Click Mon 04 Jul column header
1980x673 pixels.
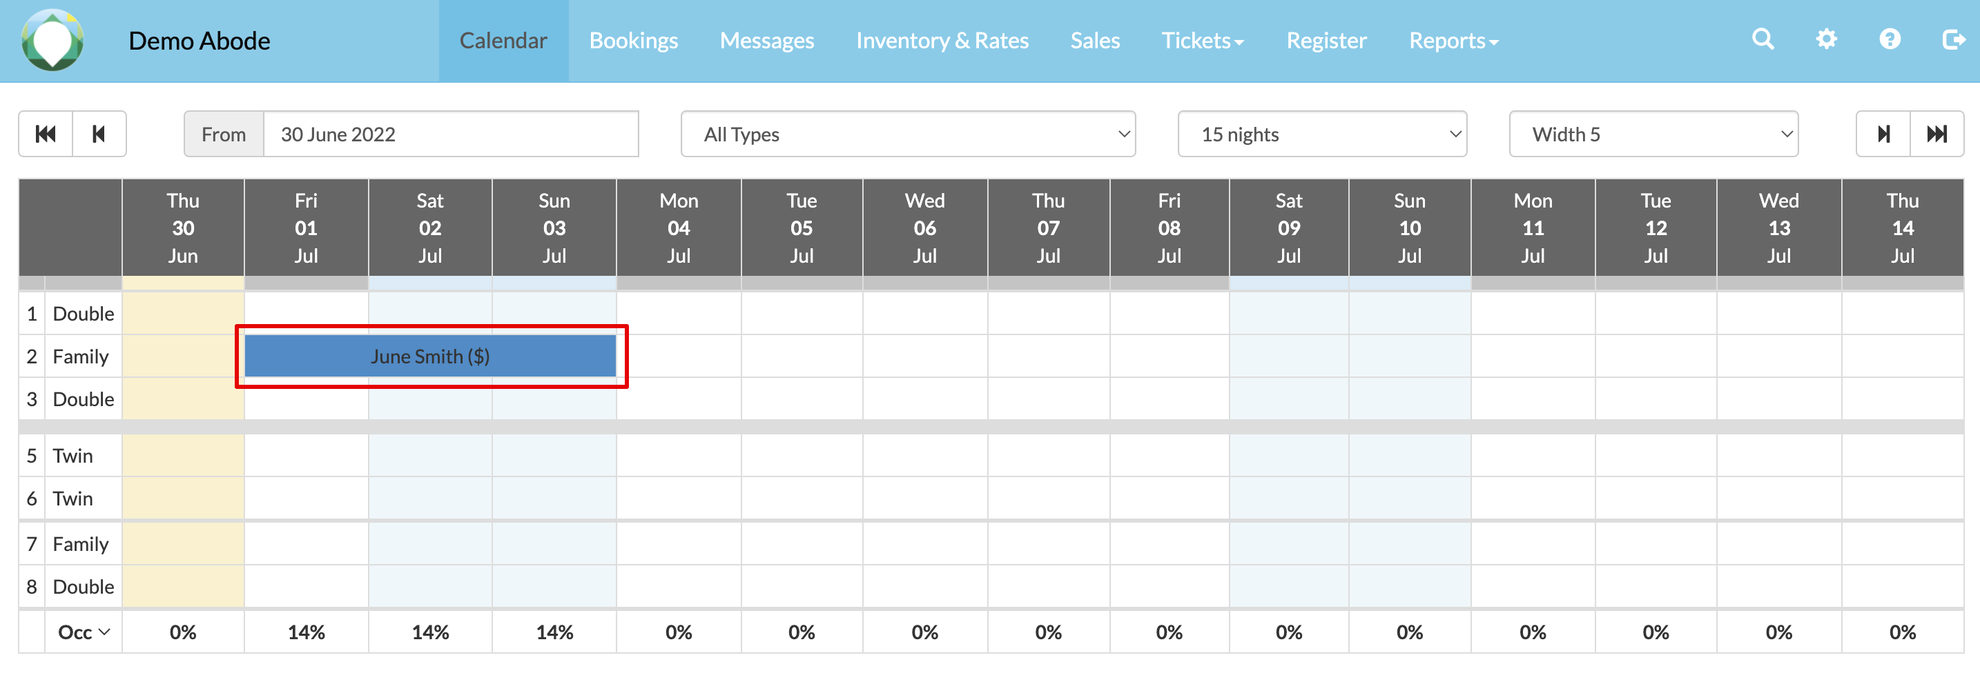coord(679,228)
